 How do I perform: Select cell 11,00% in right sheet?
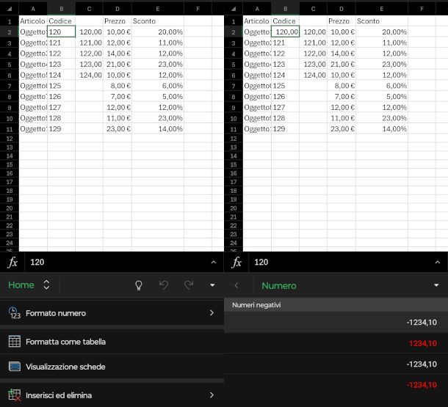tap(382, 43)
